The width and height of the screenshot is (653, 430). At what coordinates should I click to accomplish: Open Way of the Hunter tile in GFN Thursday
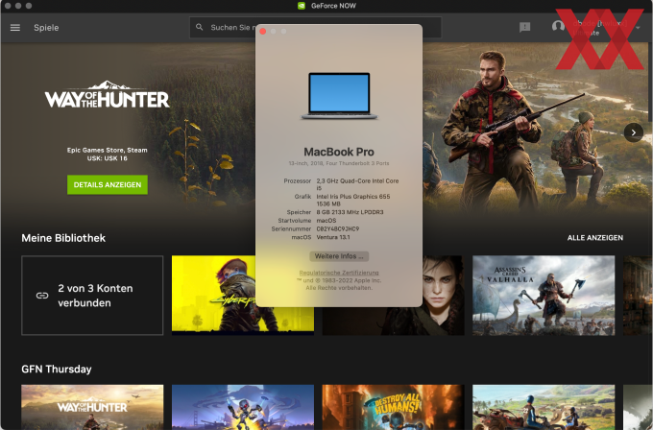pos(92,407)
